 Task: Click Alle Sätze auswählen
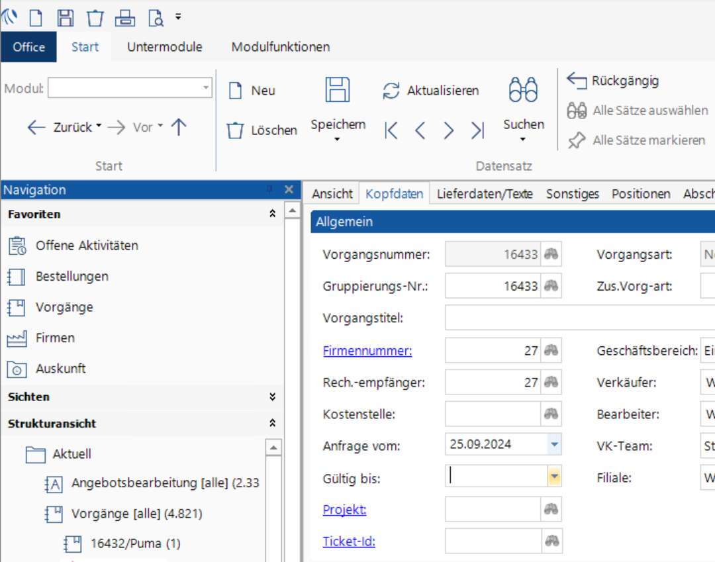[x=638, y=111]
